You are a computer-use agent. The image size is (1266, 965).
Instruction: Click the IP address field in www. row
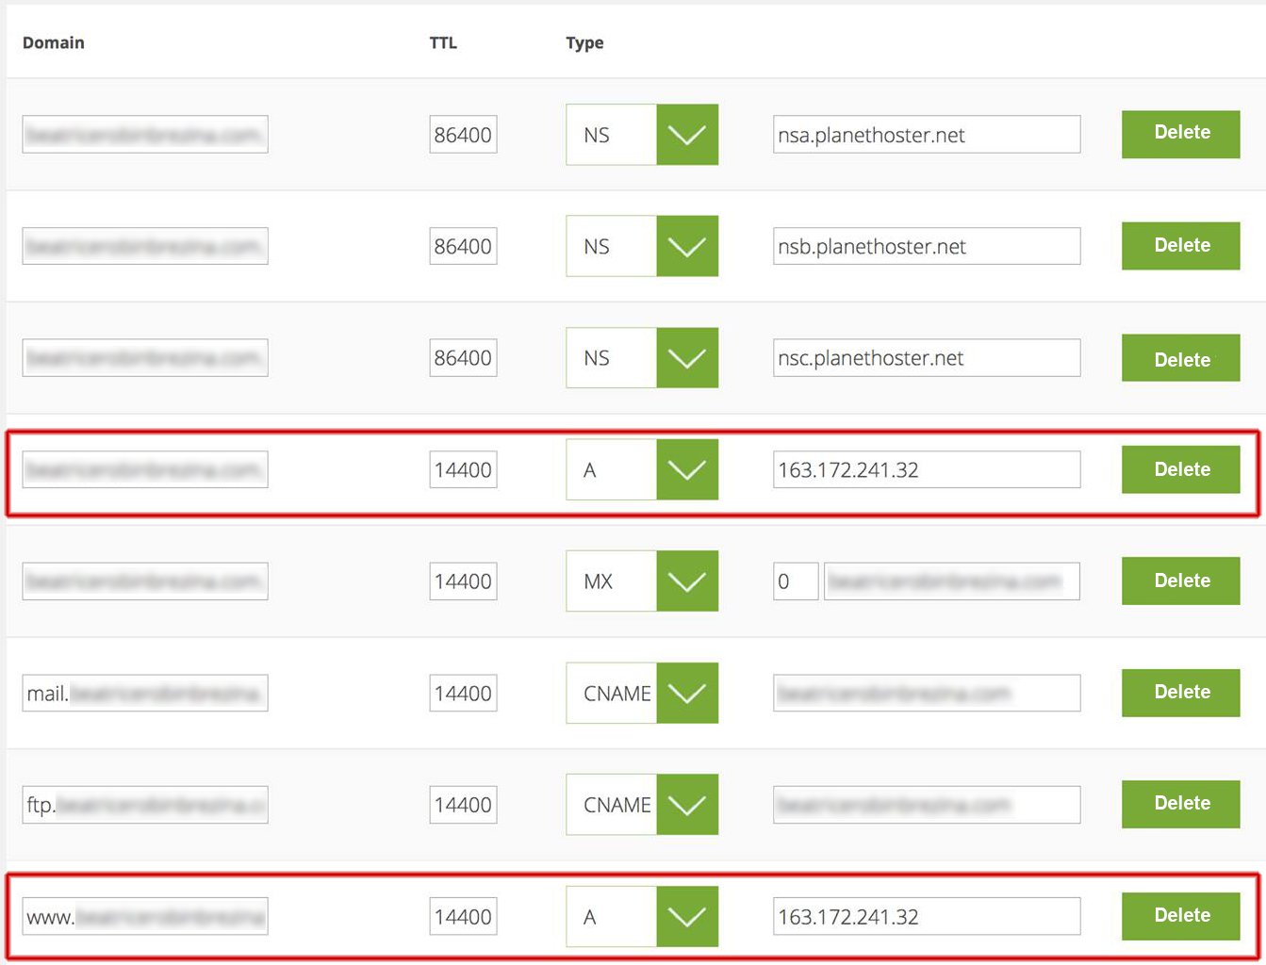pos(926,917)
